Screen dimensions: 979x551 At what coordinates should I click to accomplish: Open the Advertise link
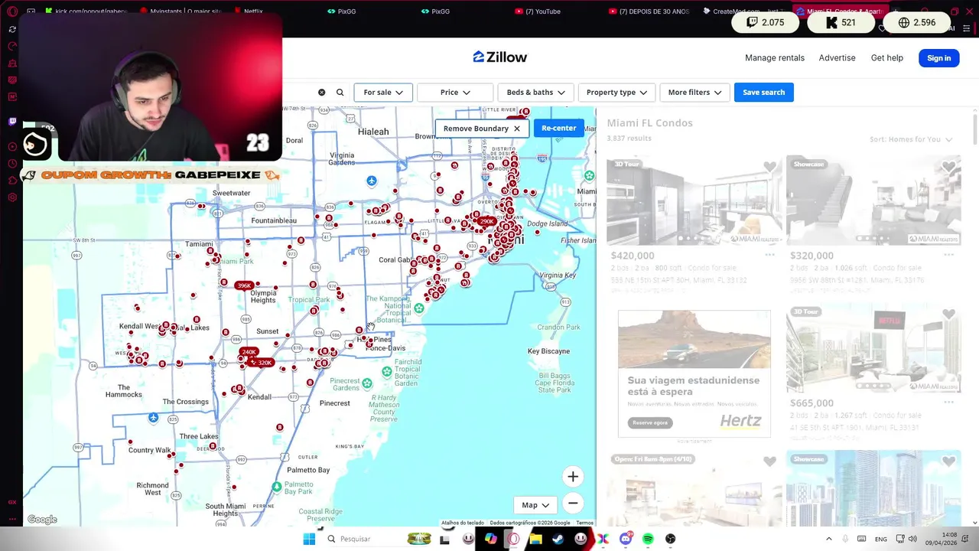[x=837, y=58]
